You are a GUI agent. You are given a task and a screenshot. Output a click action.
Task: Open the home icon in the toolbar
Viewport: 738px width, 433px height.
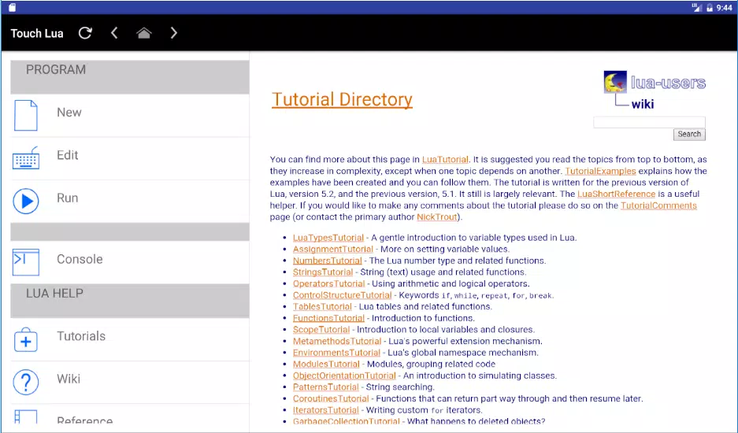coord(144,33)
